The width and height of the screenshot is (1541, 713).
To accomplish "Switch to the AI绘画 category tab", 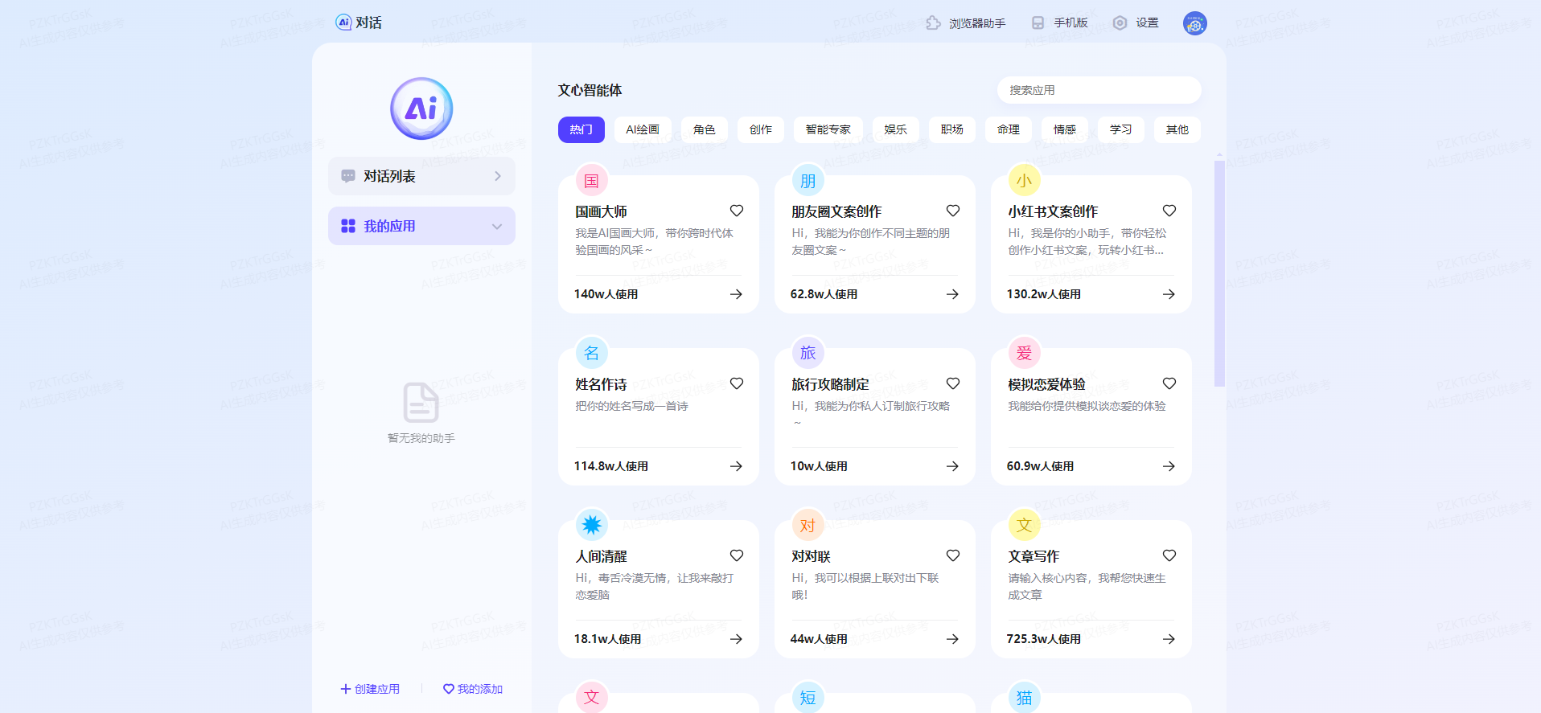I will (x=643, y=129).
